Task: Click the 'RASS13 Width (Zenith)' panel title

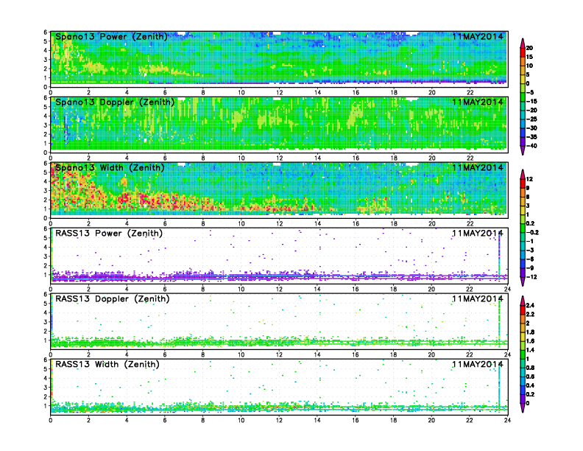Action: click(107, 364)
